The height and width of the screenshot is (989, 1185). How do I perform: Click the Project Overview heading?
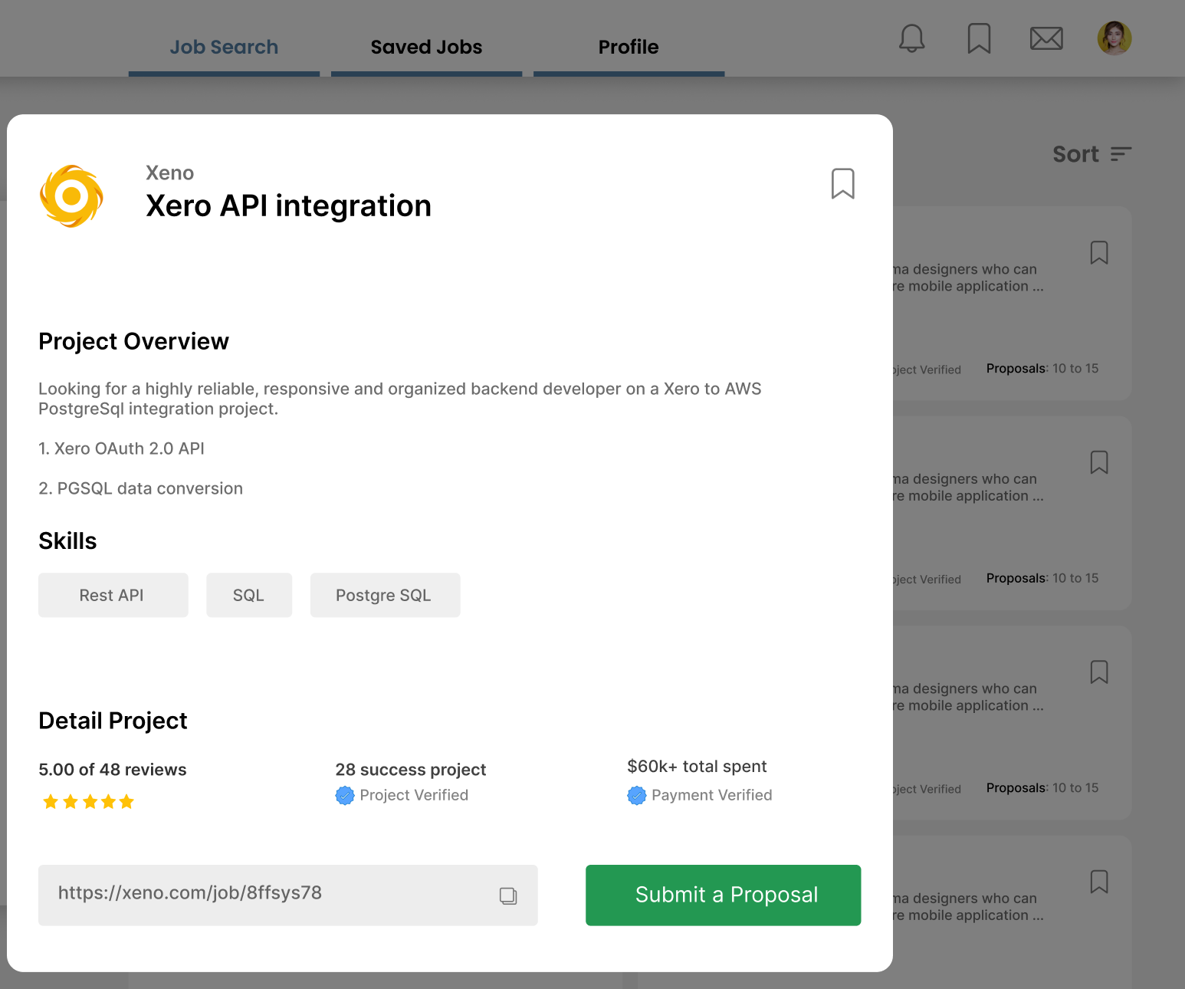[x=133, y=341]
